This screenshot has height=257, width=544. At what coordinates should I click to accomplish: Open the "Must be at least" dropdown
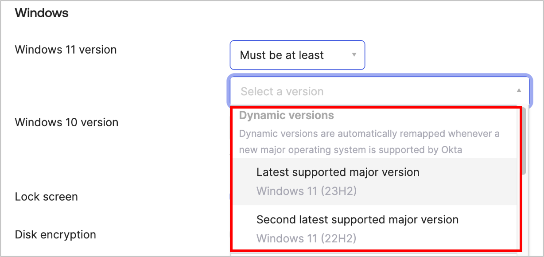297,55
